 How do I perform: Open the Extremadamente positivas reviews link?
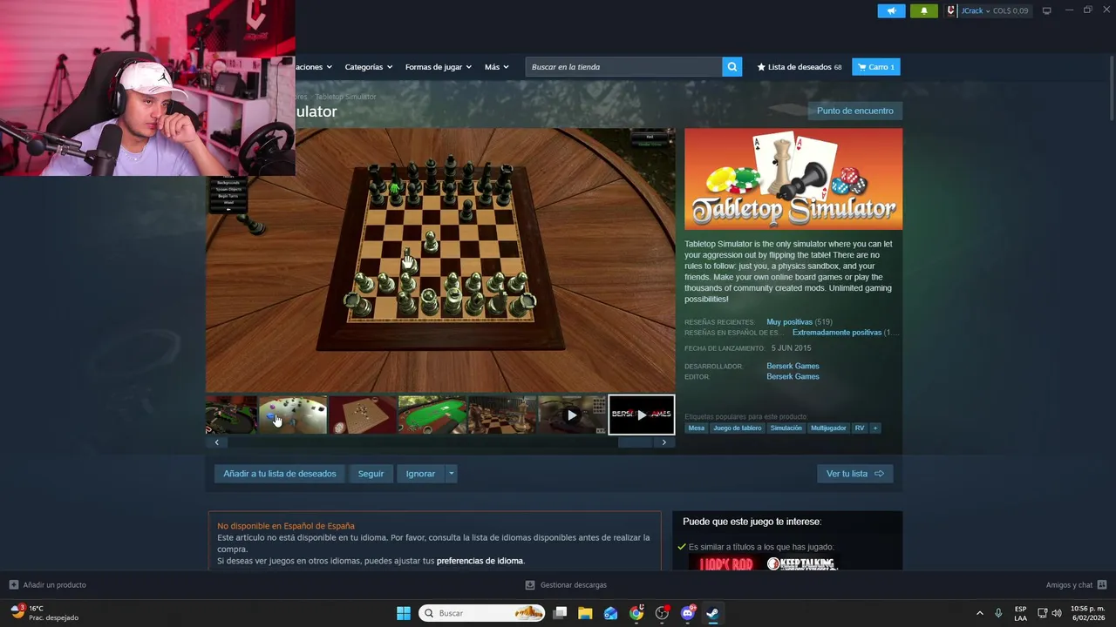pos(837,333)
